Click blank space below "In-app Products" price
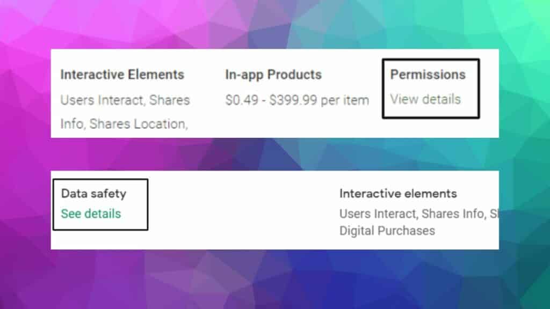The image size is (550, 309). 295,122
